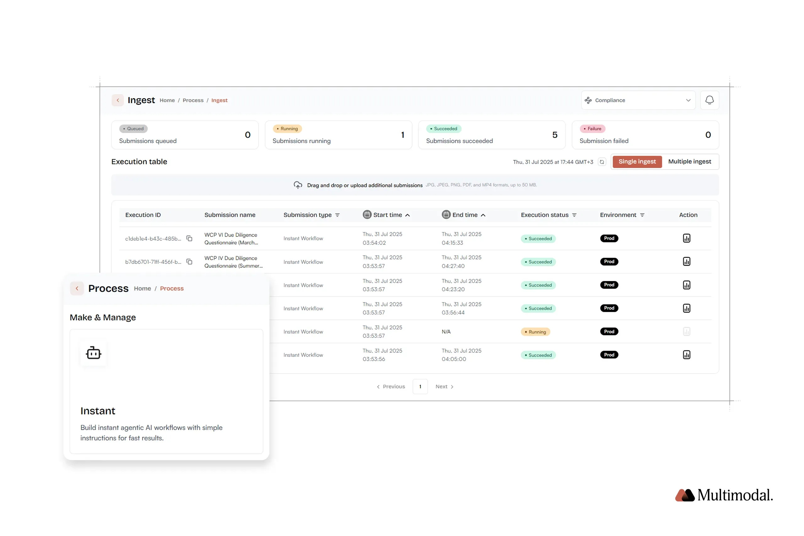Open report icon for row ending 03:56:44
The width and height of the screenshot is (804, 536).
point(686,308)
